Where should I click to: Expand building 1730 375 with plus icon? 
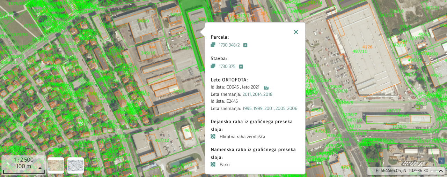[x=241, y=67]
